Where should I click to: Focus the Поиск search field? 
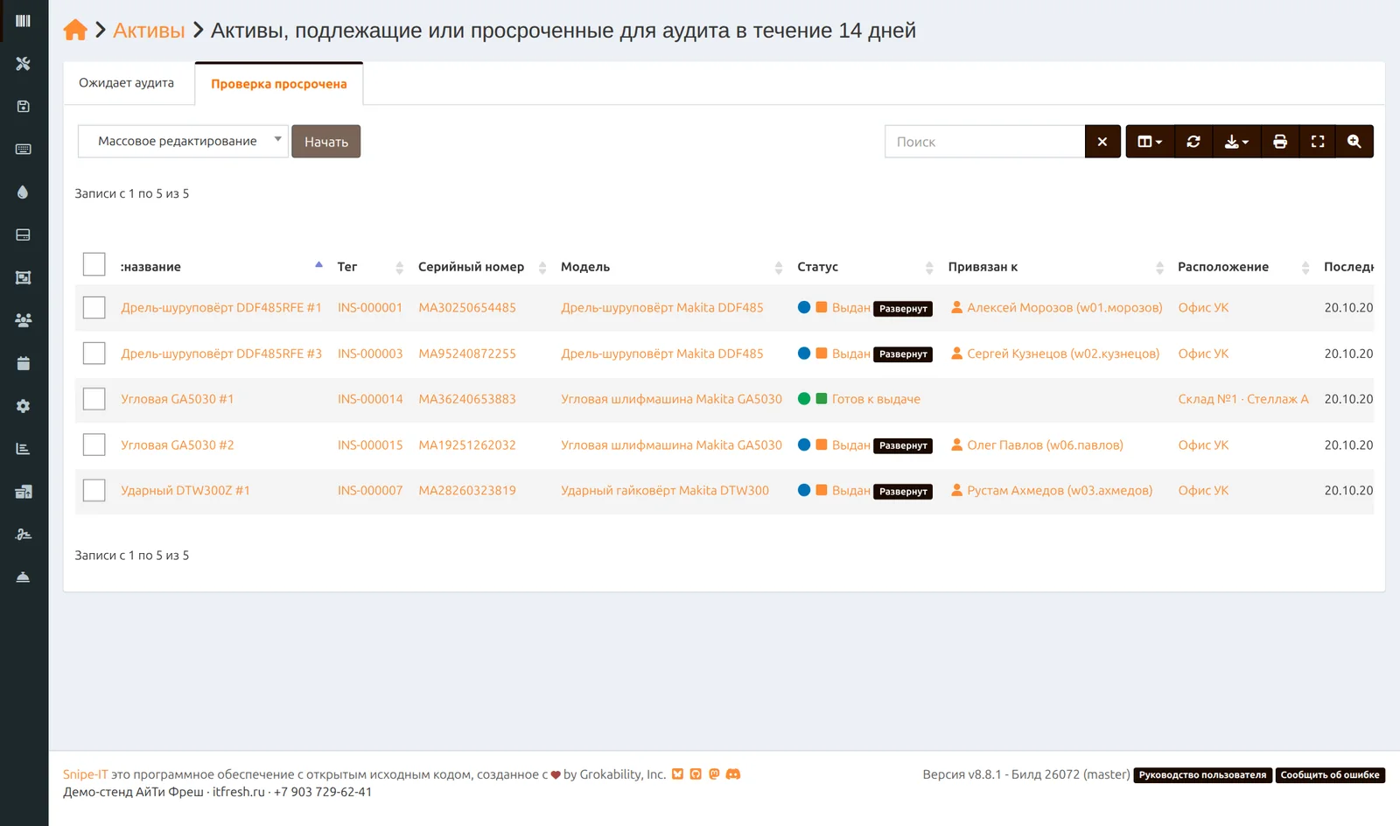pyautogui.click(x=985, y=142)
